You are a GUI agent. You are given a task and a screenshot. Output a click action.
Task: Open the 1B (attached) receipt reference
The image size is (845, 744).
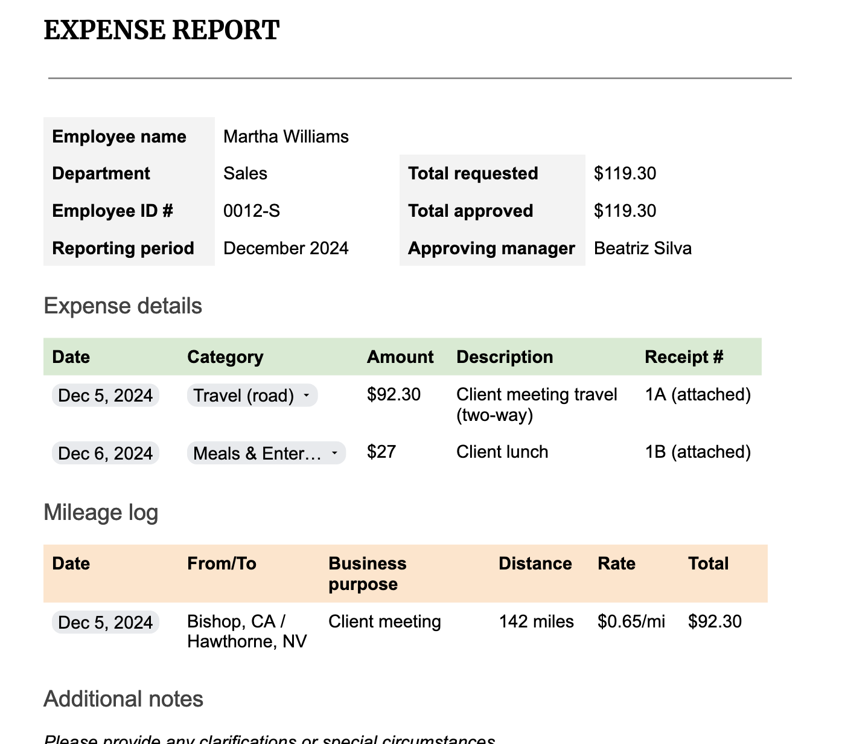click(x=697, y=452)
